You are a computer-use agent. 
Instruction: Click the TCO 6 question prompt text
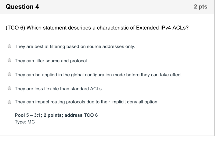click(97, 28)
